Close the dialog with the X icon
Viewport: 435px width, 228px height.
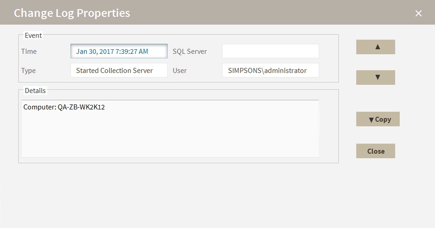pos(418,13)
